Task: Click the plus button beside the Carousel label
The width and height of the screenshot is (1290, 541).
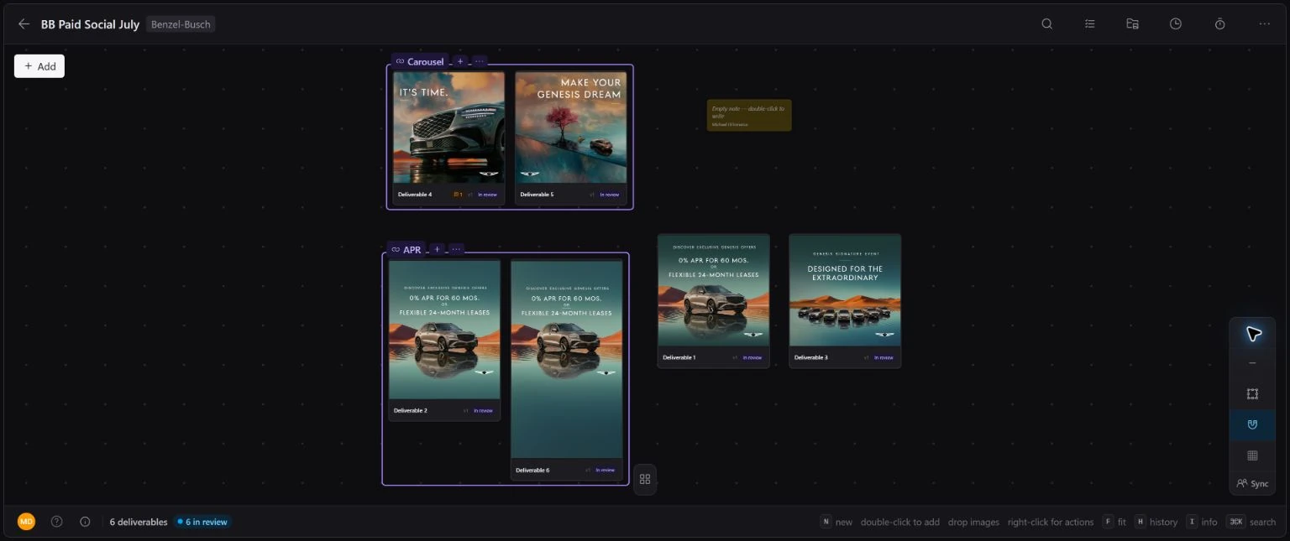Action: pos(460,61)
